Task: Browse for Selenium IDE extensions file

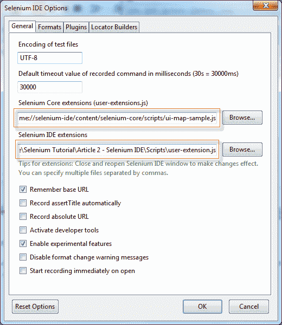Action: 242,149
